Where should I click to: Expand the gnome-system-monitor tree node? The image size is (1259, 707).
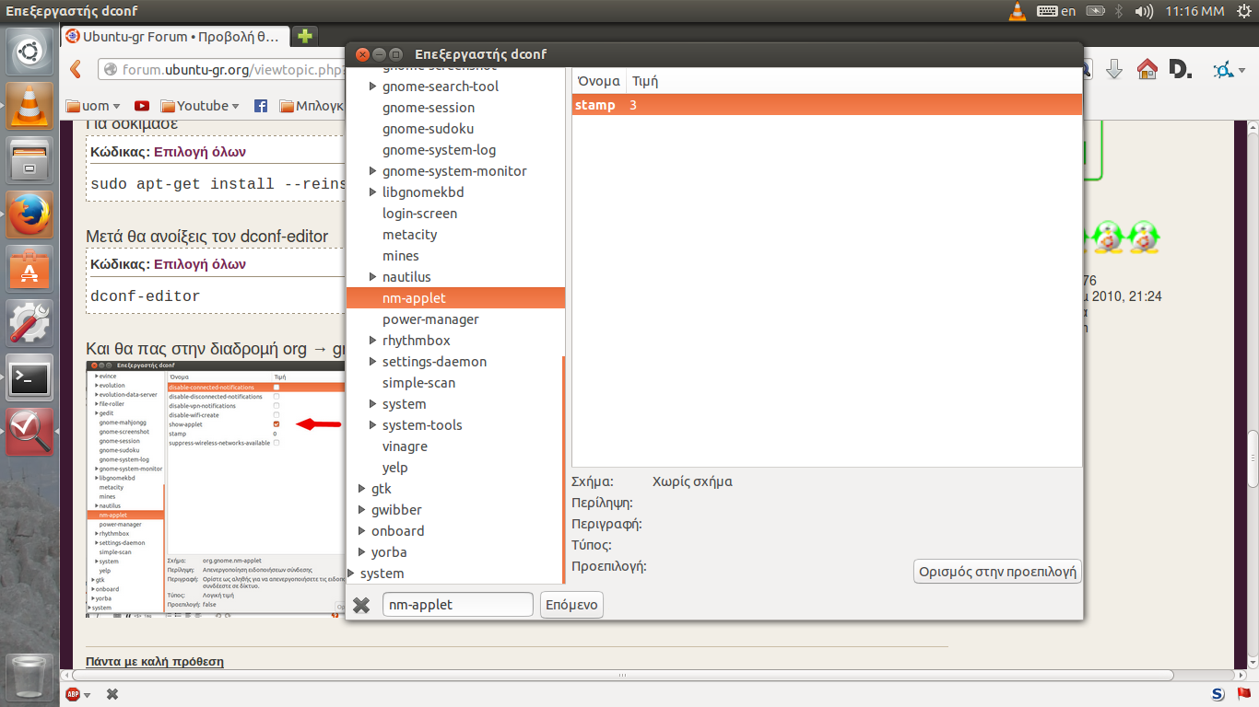click(373, 171)
